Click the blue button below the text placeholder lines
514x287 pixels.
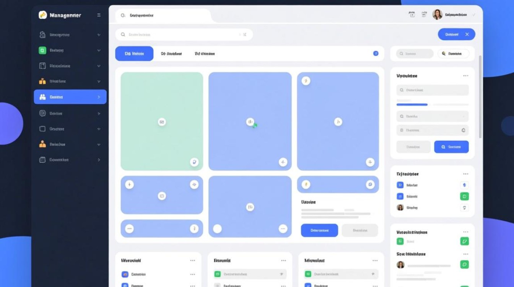click(x=319, y=230)
